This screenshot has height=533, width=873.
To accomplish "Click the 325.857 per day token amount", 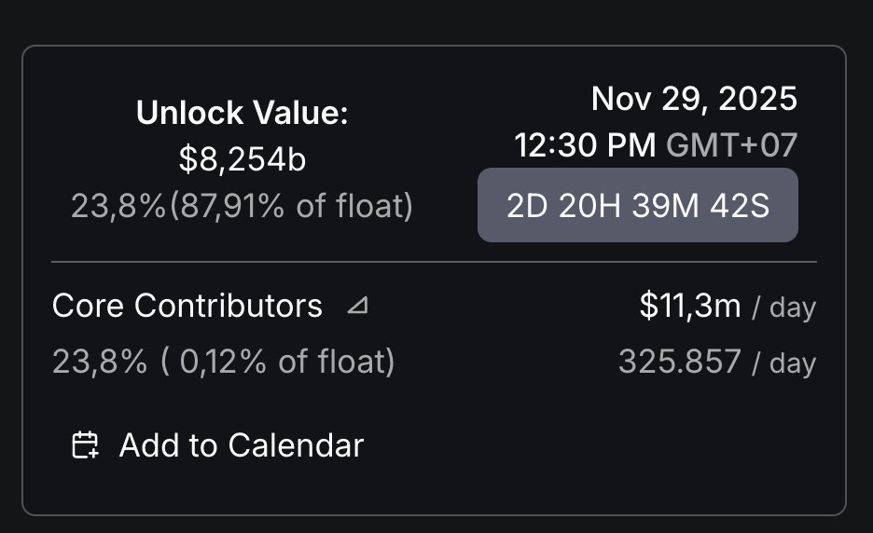I will click(x=680, y=362).
